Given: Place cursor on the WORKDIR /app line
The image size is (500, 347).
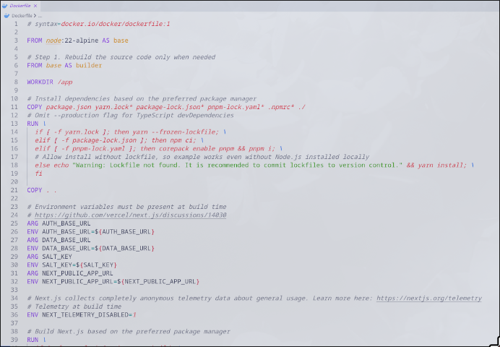Looking at the screenshot, I should (x=49, y=82).
